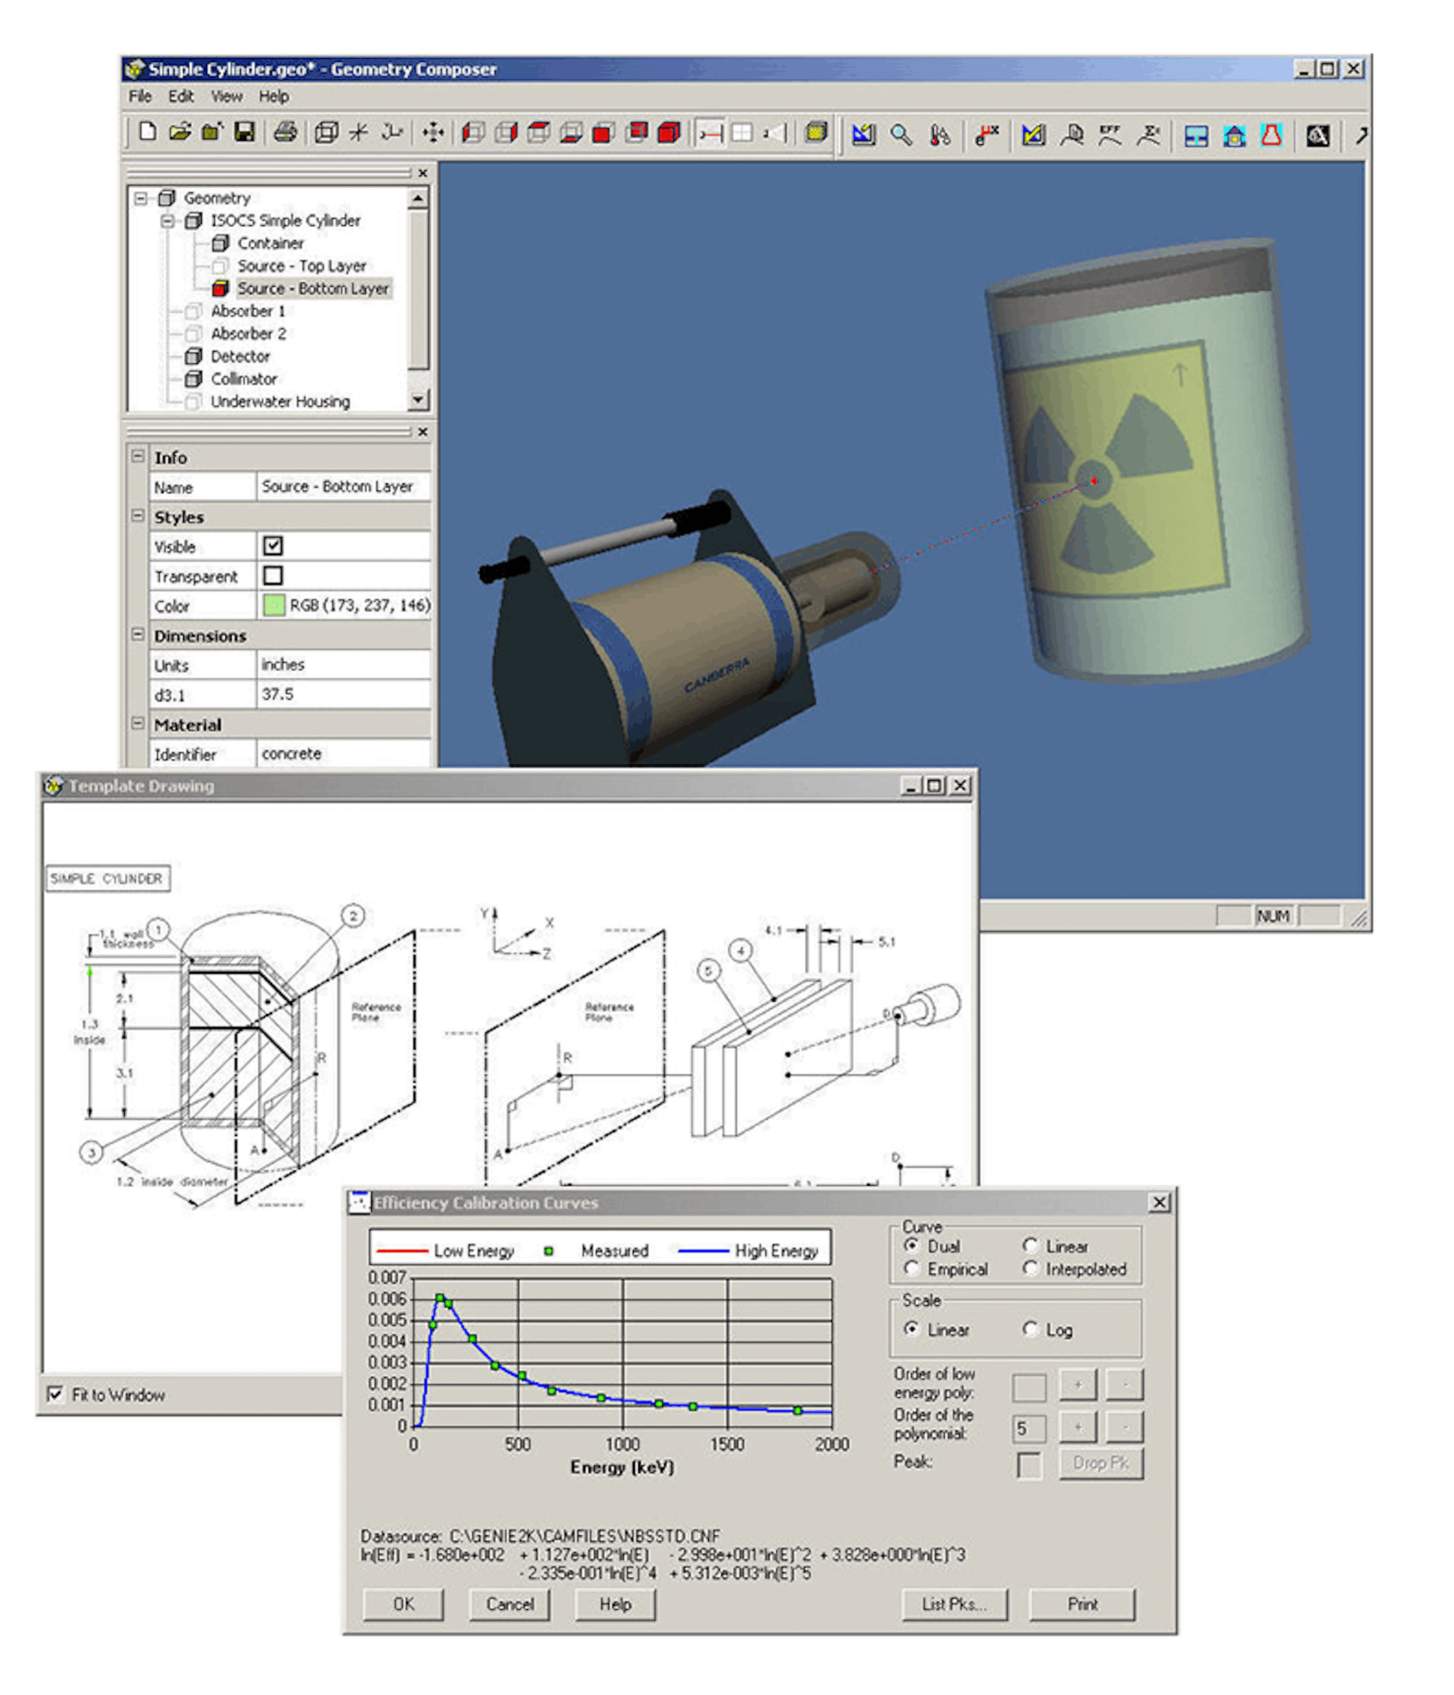The height and width of the screenshot is (1695, 1454).
Task: Click the four-pane grid view icon
Action: click(742, 133)
